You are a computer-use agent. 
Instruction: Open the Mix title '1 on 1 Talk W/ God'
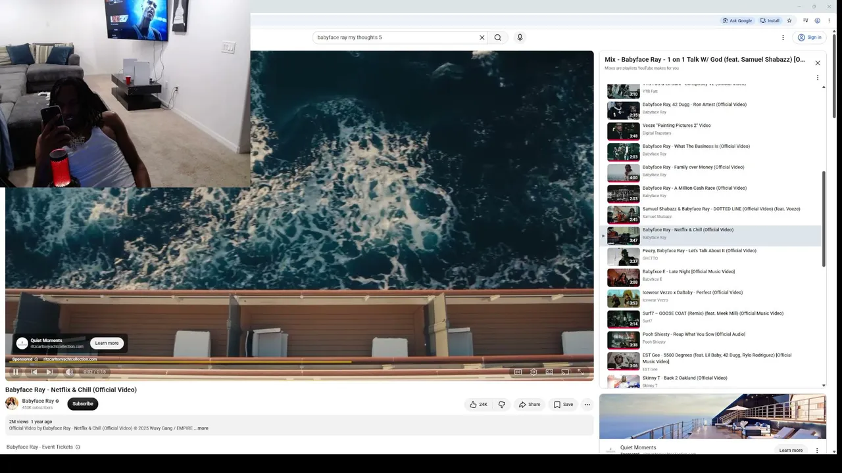tap(705, 60)
